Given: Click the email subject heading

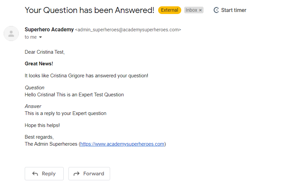Looking at the screenshot, I should [x=89, y=10].
